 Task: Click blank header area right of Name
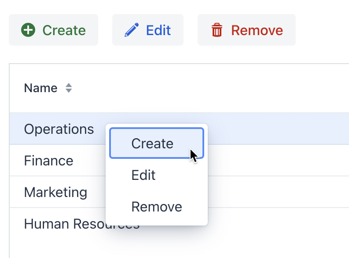click(x=220, y=88)
